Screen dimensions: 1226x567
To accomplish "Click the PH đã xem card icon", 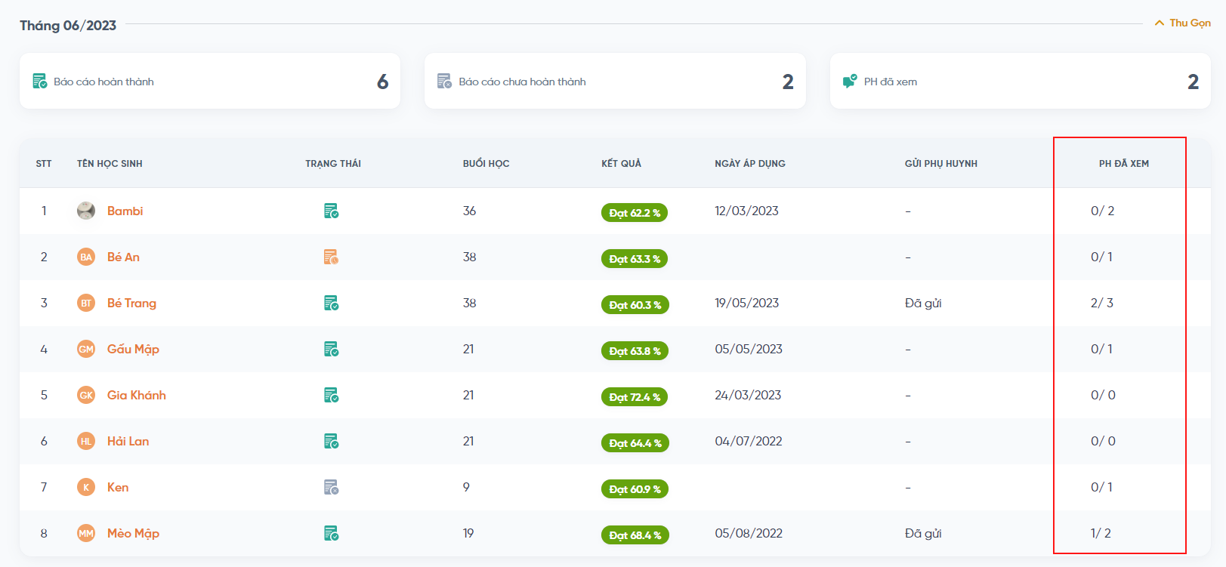I will (x=850, y=82).
